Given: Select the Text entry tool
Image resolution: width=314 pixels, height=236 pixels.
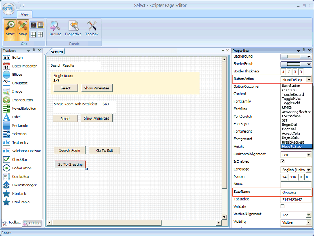Looking at the screenshot, I should point(16,143).
